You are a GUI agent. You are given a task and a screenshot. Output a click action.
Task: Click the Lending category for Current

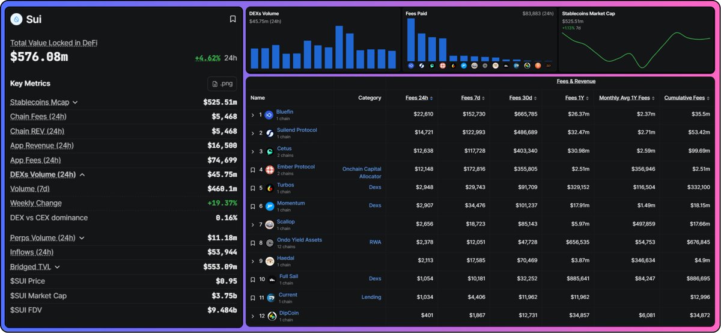point(371,297)
